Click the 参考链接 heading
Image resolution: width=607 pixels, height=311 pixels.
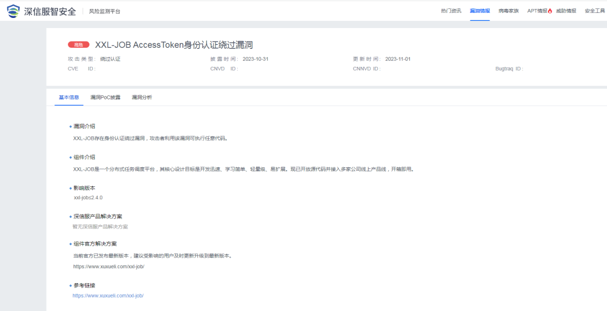coord(84,286)
